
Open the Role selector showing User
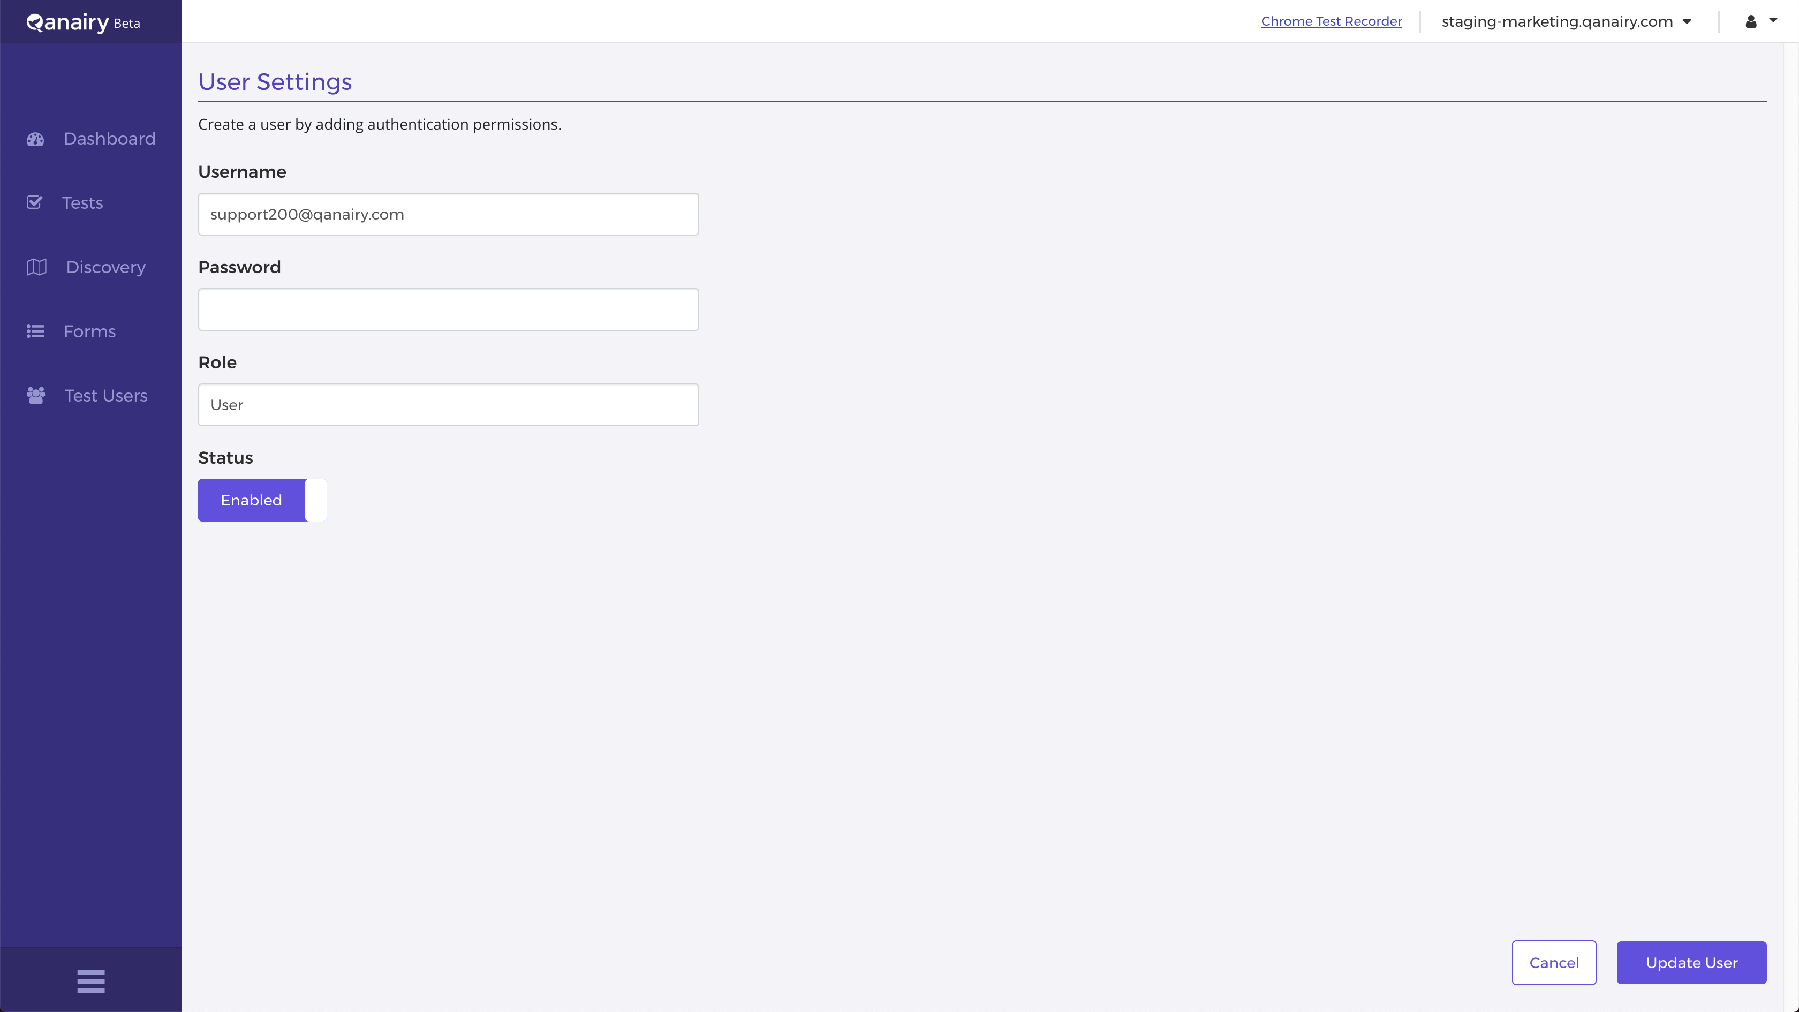(448, 405)
